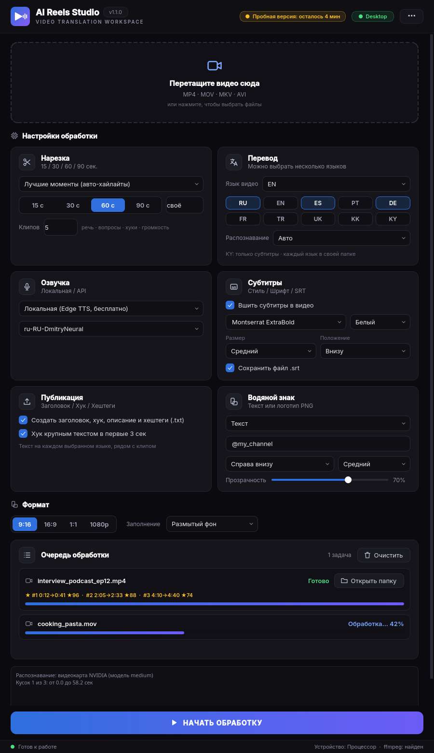Screen dimensions: 434x753
Task: Adjust the Прозрачность slider handle
Action: (348, 480)
